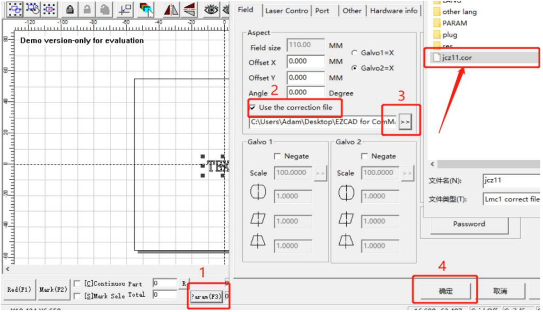Click the mirror horizontal toolbar icon
Viewport: 543px width, 312px height.
[171, 10]
